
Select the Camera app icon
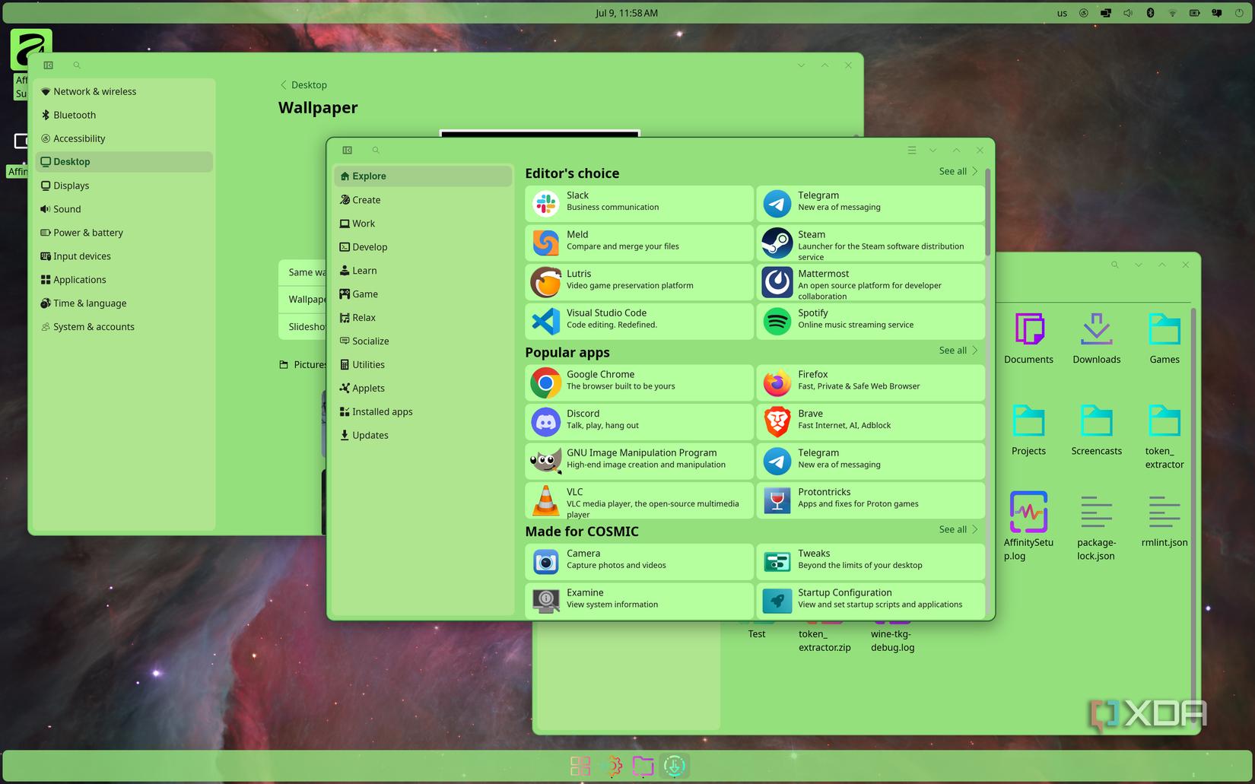(545, 562)
